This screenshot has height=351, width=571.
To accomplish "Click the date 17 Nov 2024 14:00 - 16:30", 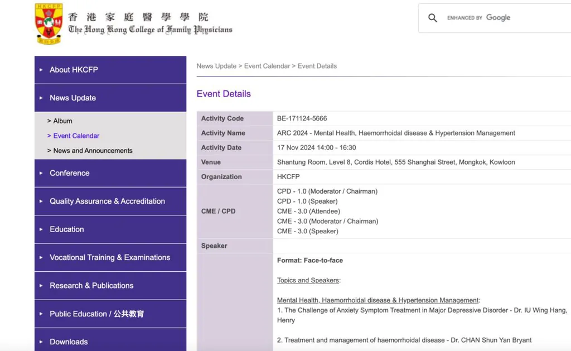I will click(x=317, y=148).
